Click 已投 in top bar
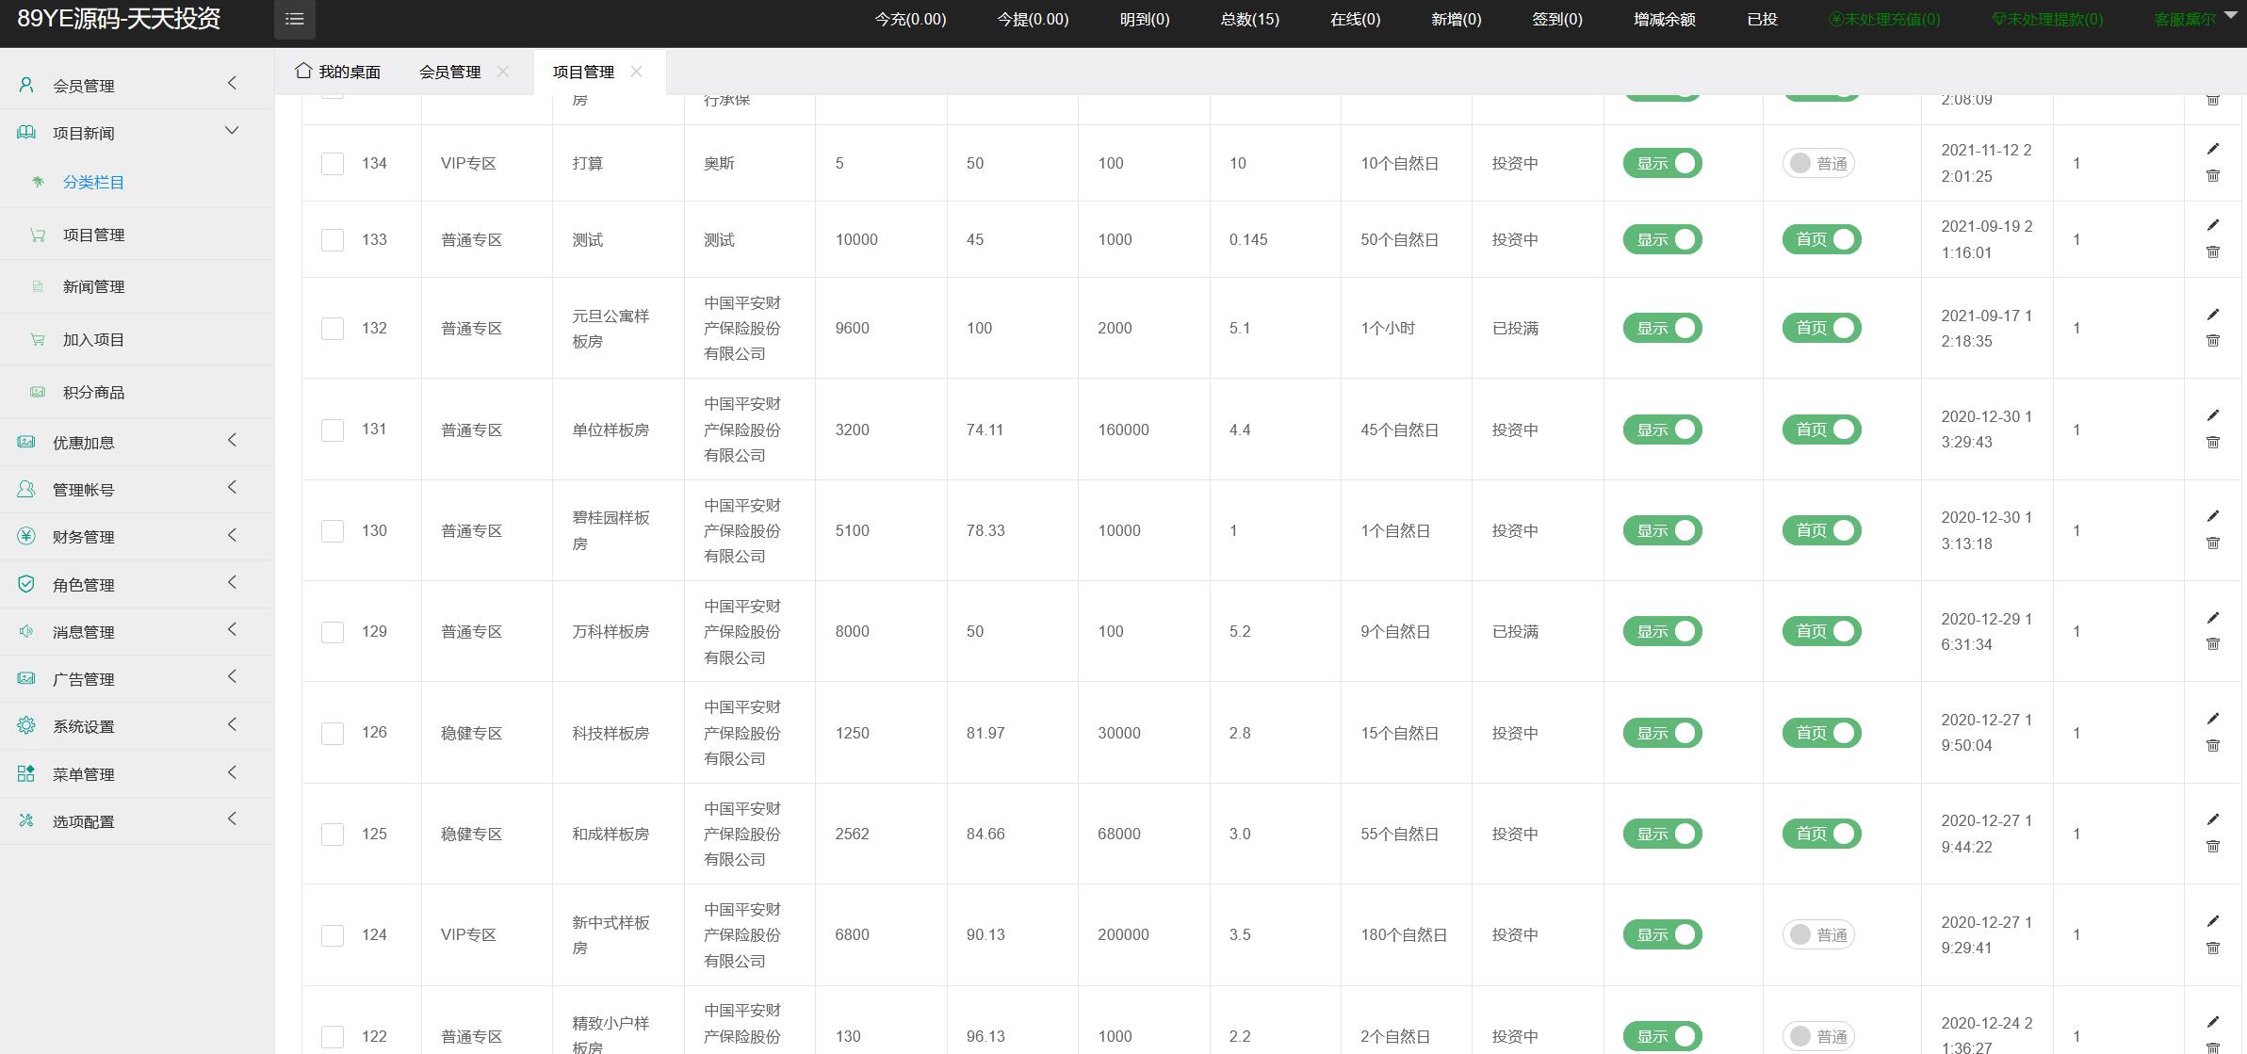Viewport: 2247px width, 1054px height. tap(1762, 19)
